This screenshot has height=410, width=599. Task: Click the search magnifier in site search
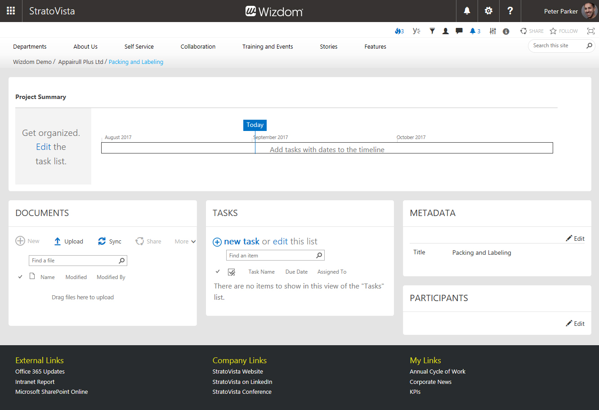pyautogui.click(x=589, y=45)
